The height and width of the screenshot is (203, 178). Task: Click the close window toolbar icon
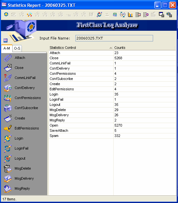pos(161,15)
